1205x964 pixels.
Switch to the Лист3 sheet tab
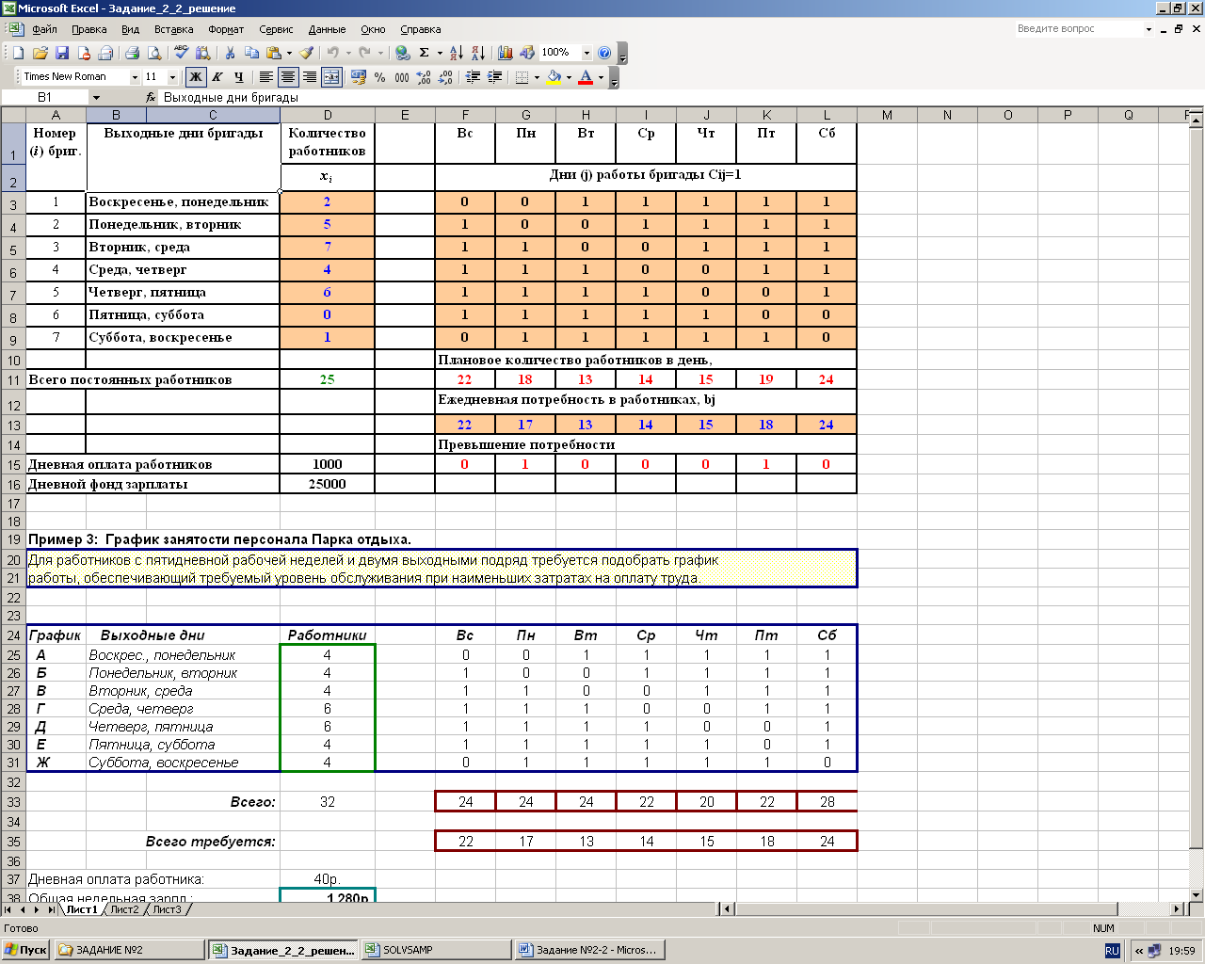(x=167, y=909)
